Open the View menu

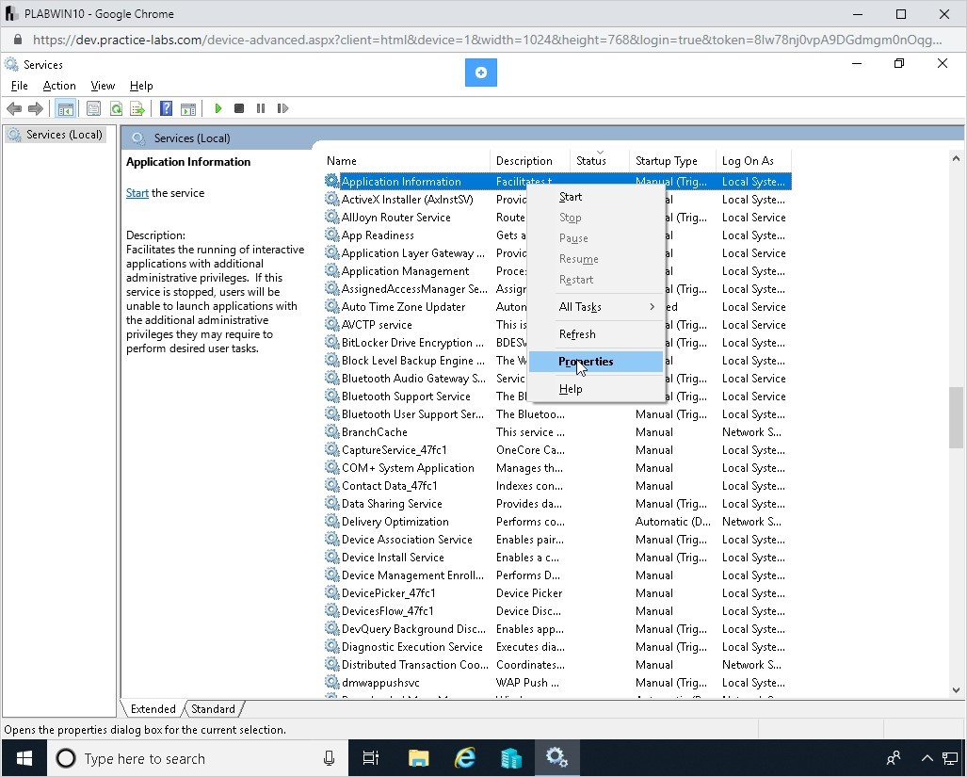point(103,86)
